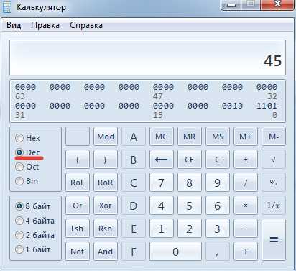Click the reciprocal 1/x button

point(274,206)
